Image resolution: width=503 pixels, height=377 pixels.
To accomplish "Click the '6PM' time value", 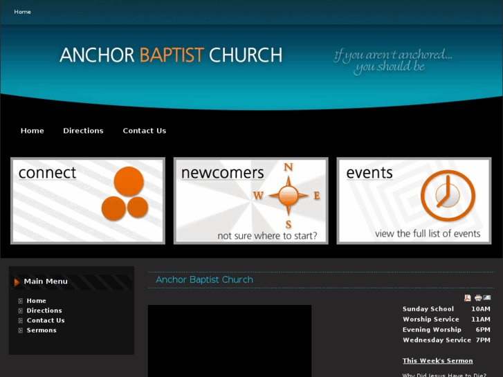I will (483, 329).
